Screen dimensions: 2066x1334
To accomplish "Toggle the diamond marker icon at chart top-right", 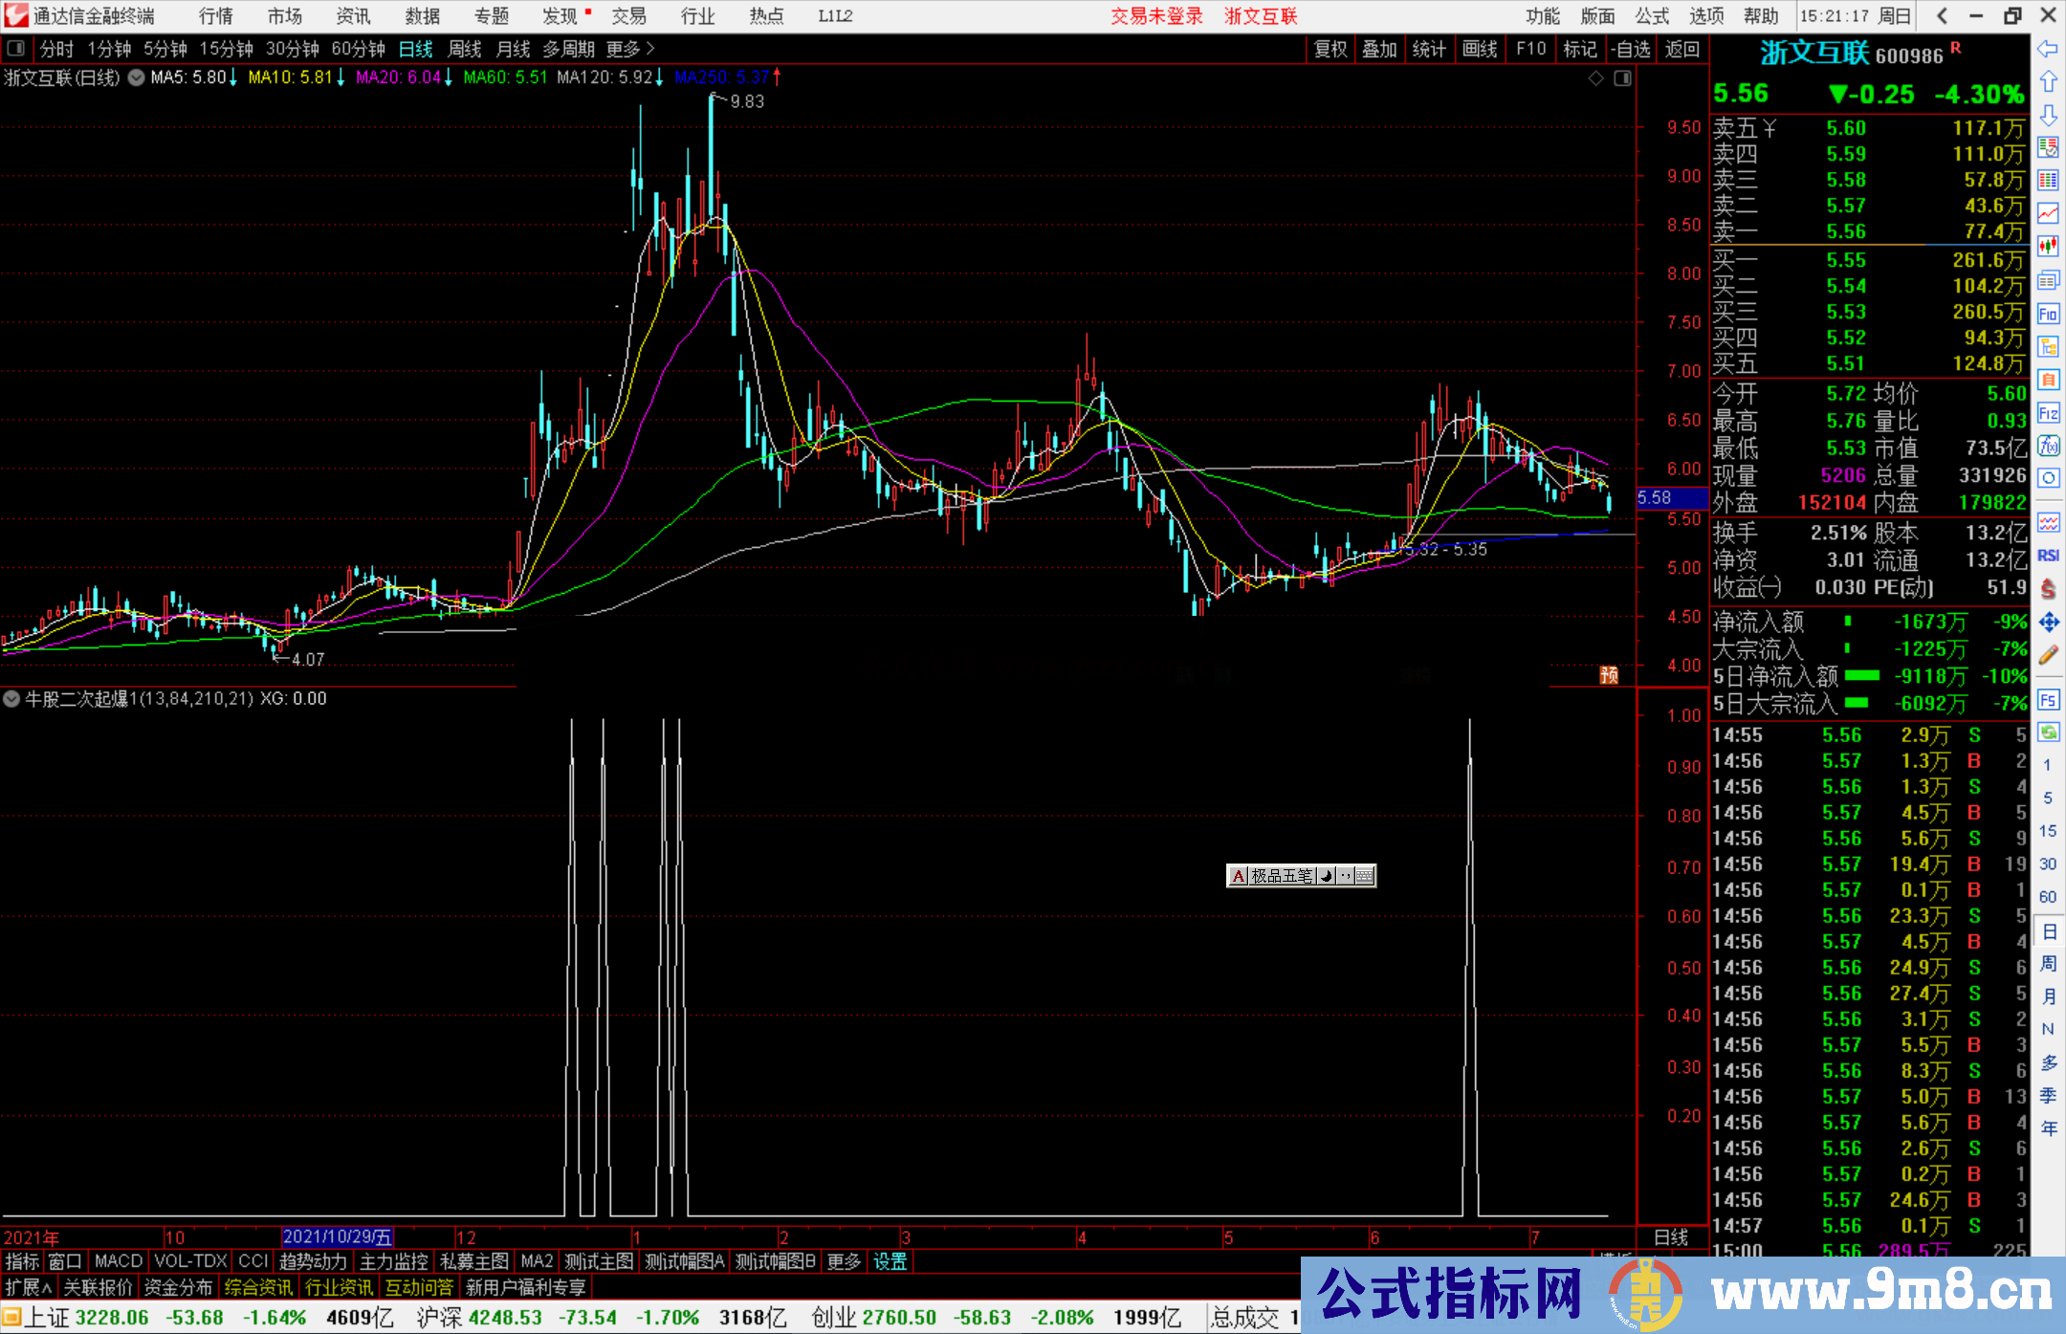I will [x=1595, y=78].
